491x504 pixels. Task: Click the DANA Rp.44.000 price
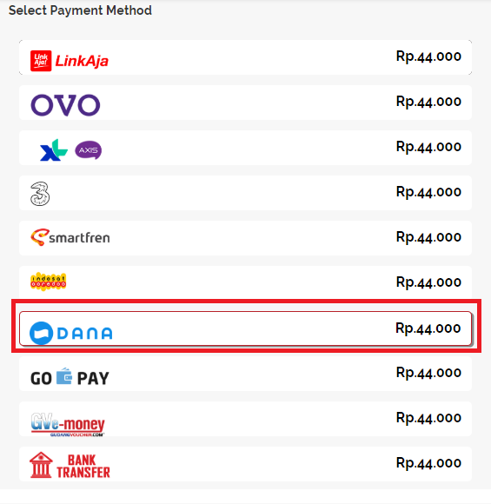click(428, 328)
